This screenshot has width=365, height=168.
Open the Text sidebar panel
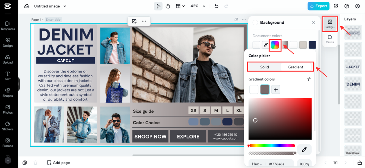tap(8, 76)
